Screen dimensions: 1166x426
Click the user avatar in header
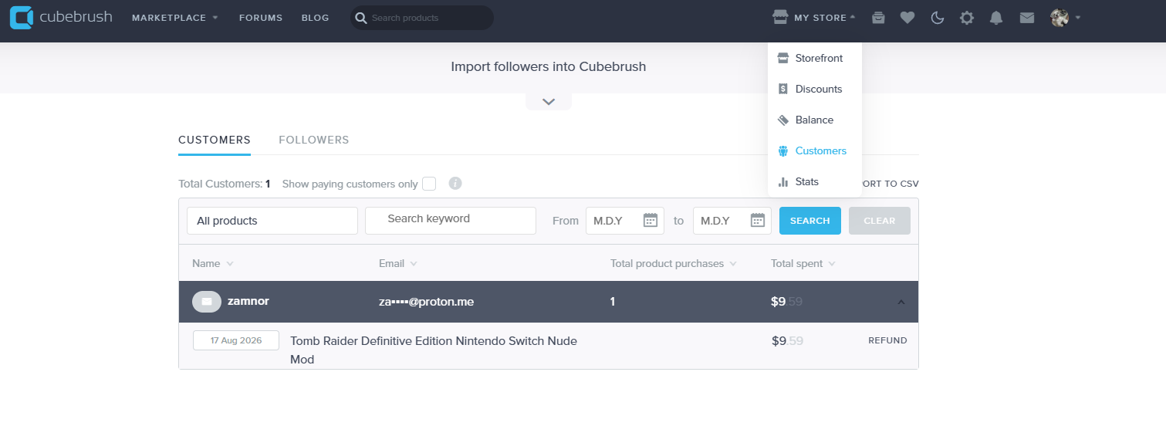pyautogui.click(x=1060, y=18)
